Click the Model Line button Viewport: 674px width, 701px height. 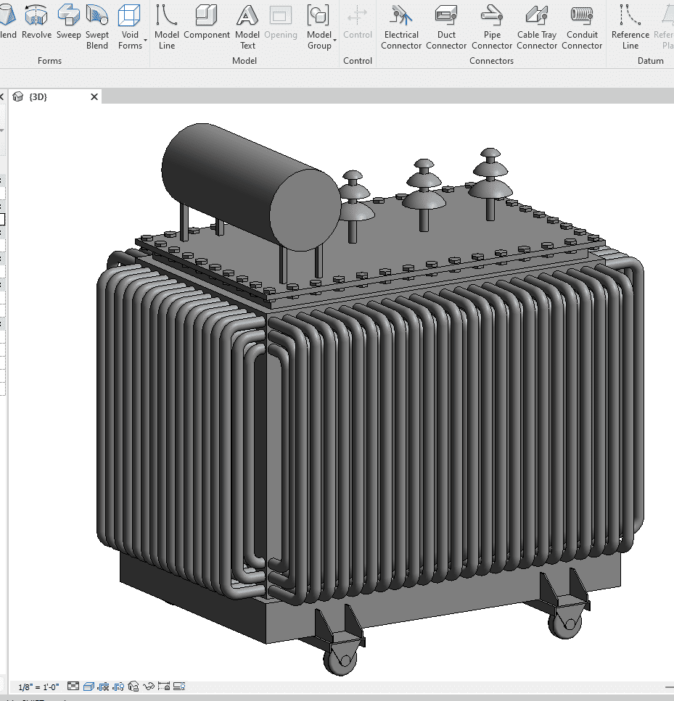167,27
